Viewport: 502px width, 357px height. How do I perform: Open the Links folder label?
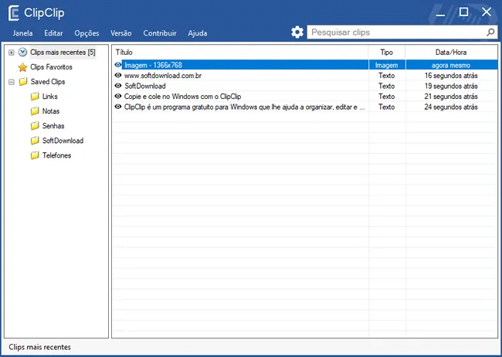pyautogui.click(x=50, y=96)
